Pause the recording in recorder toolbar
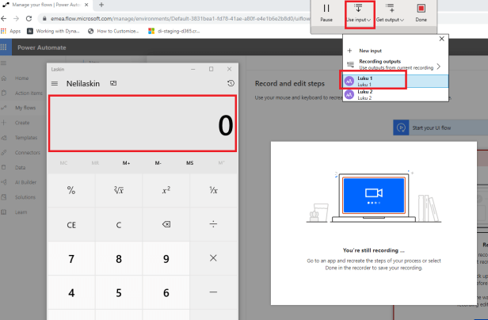Image resolution: width=488 pixels, height=320 pixels. pyautogui.click(x=326, y=13)
